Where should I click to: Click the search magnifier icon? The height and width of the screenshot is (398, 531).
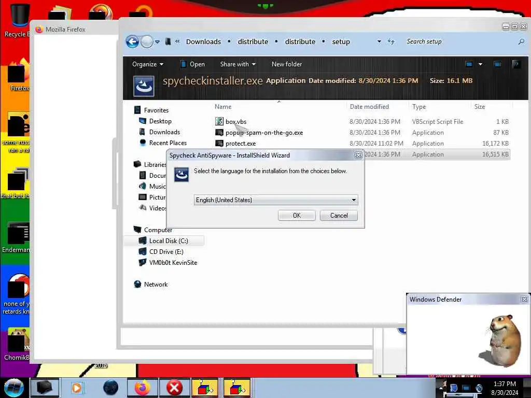tap(521, 41)
